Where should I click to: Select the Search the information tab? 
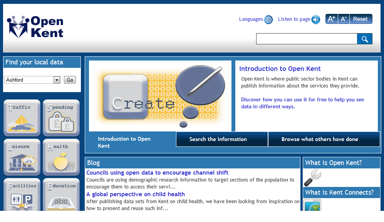pos(222,139)
